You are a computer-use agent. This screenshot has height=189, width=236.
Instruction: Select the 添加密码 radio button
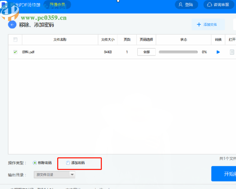(x=68, y=163)
